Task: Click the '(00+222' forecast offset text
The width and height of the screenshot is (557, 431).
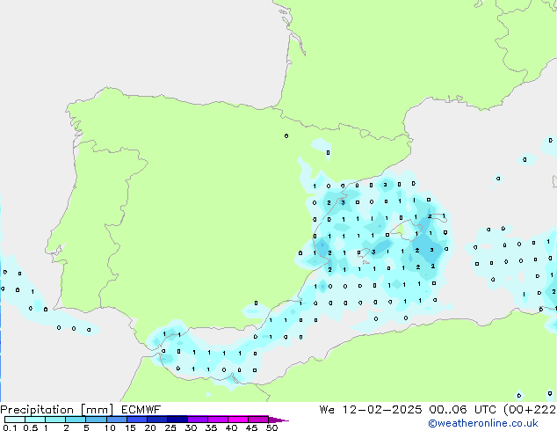Action: 530,410
